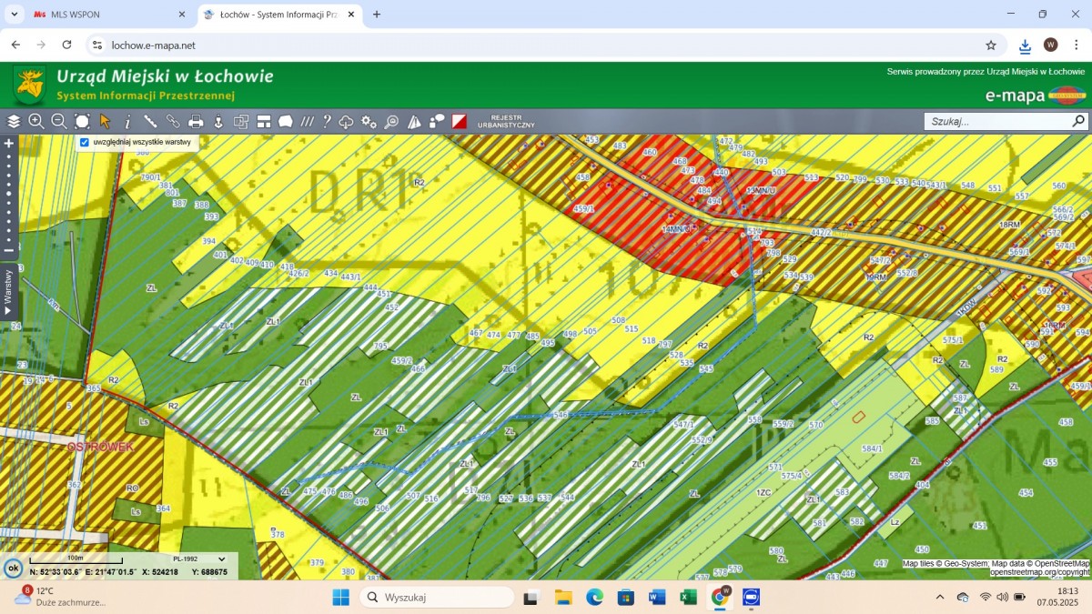Viewport: 1092px width, 614px height.
Task: Open the help question mark icon
Action: [327, 121]
